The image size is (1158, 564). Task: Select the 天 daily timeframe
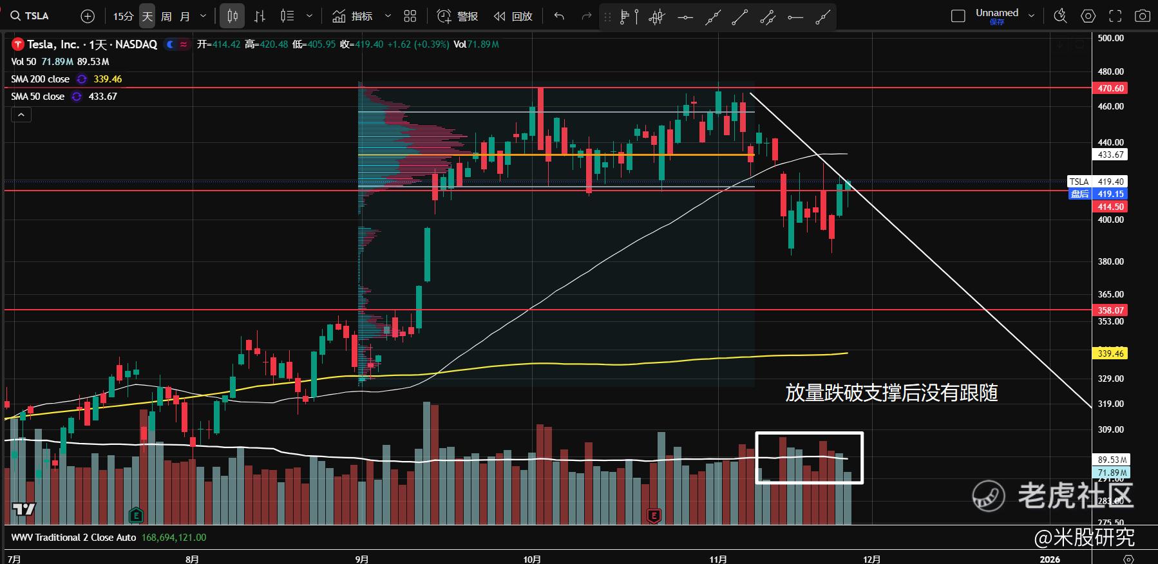click(x=147, y=16)
